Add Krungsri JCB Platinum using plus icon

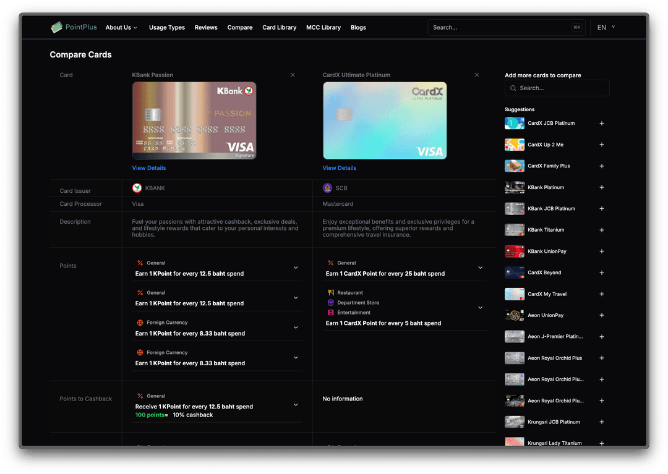pyautogui.click(x=602, y=422)
